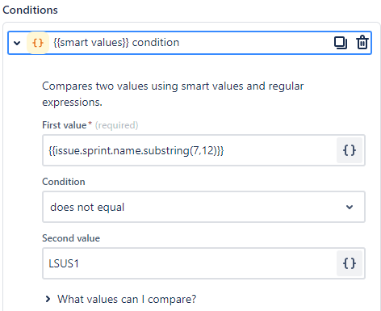Click the First value field label
The image size is (381, 311).
click(65, 125)
